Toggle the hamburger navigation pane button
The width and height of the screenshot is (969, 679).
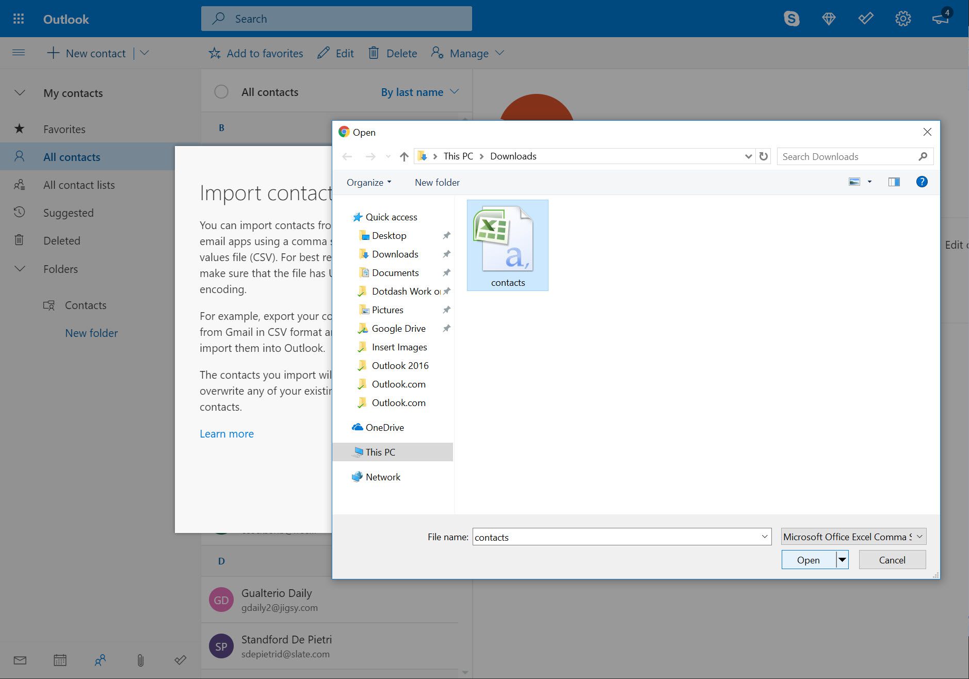[19, 53]
